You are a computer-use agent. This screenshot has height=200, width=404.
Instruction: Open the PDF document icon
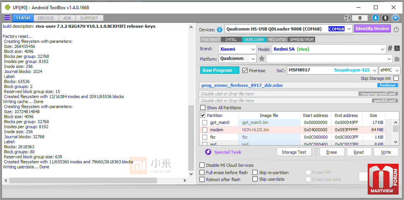point(397,48)
